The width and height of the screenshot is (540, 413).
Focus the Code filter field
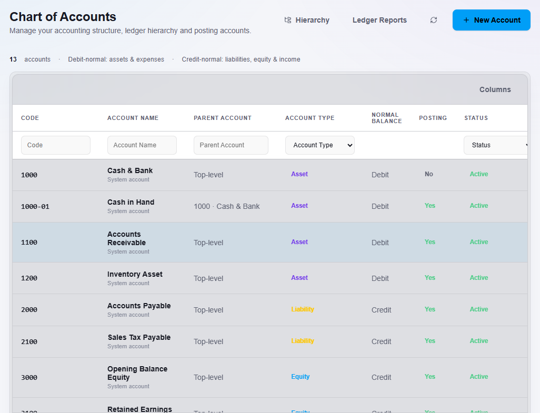point(56,145)
